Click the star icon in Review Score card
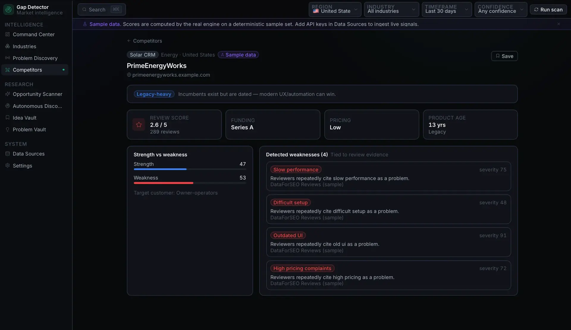Image resolution: width=571 pixels, height=330 pixels. coord(139,125)
